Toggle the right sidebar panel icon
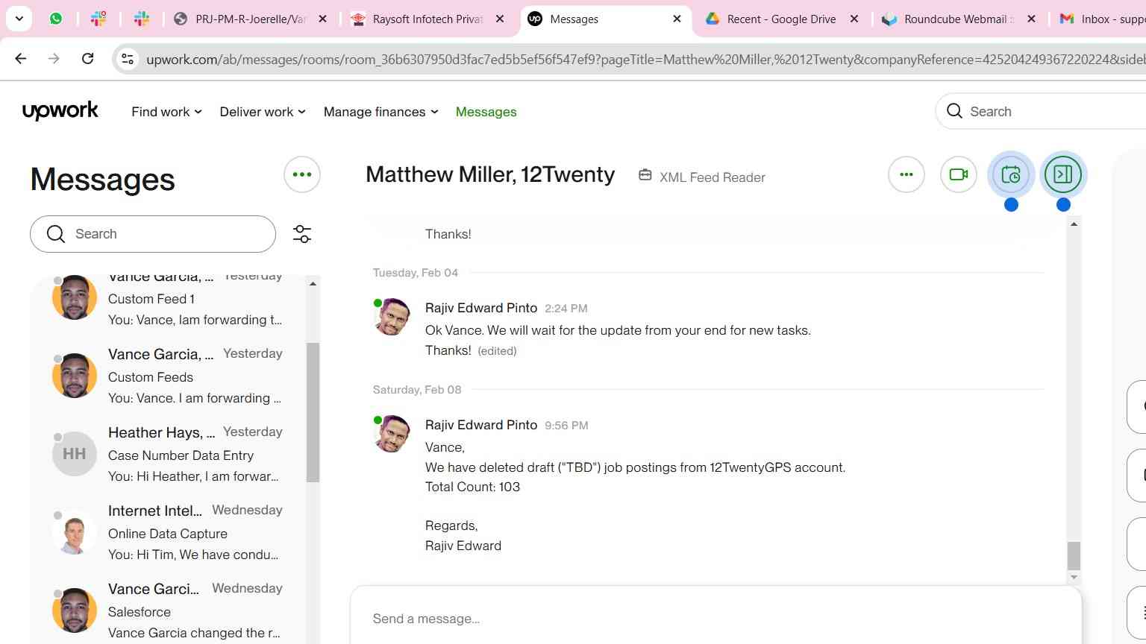 tap(1063, 174)
